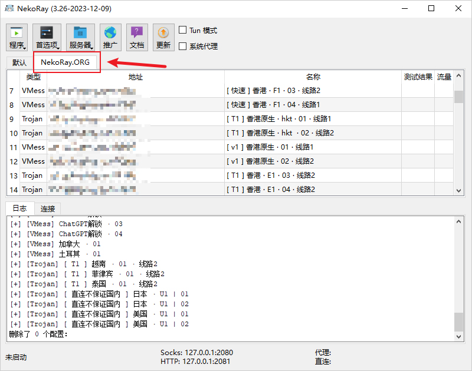Switch to the 默认 server group tab
This screenshot has height=371, width=472.
19,62
